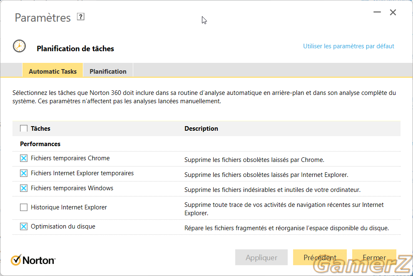Select the Fichiers temporaires Chrome label
413x276 pixels.
tap(70, 158)
